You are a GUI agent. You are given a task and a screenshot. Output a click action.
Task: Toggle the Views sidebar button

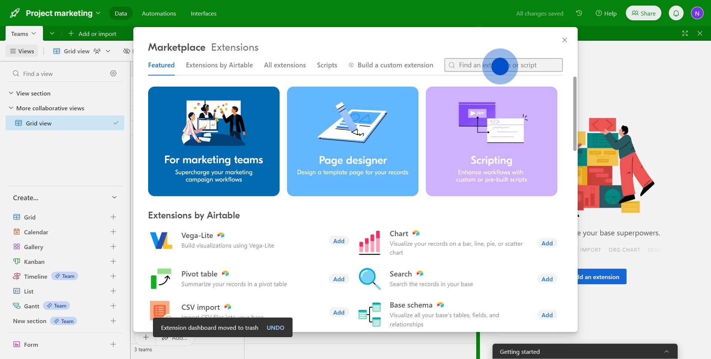22,51
